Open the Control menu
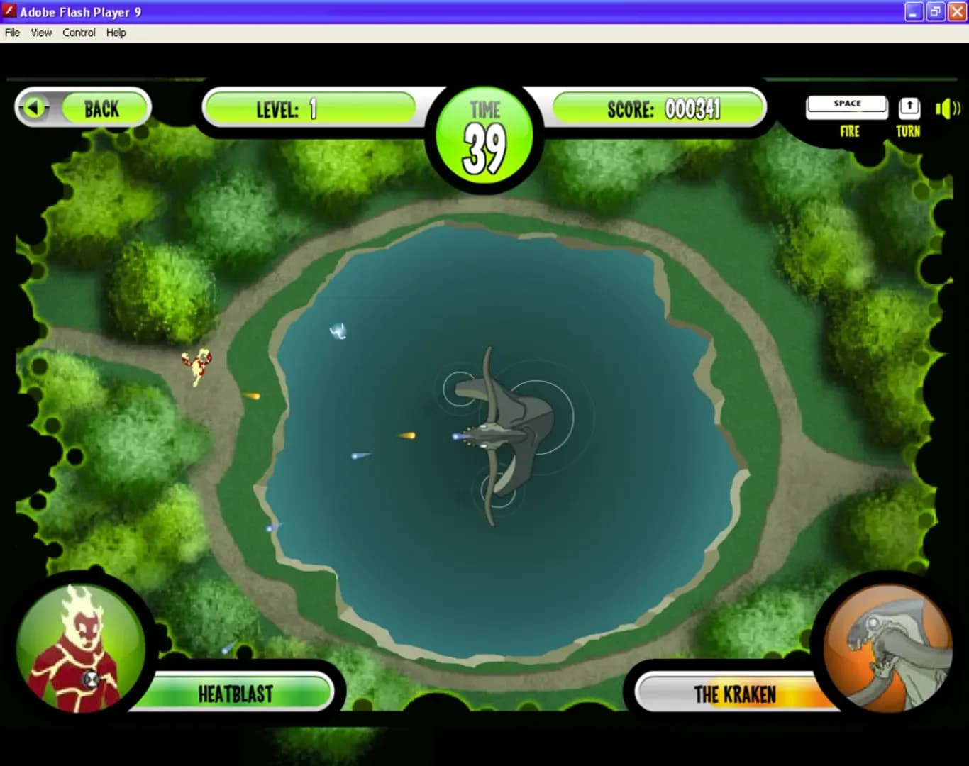The width and height of the screenshot is (969, 766). 79,33
